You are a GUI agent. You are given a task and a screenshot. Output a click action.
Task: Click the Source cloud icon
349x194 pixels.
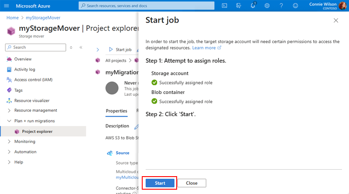[x=110, y=153]
